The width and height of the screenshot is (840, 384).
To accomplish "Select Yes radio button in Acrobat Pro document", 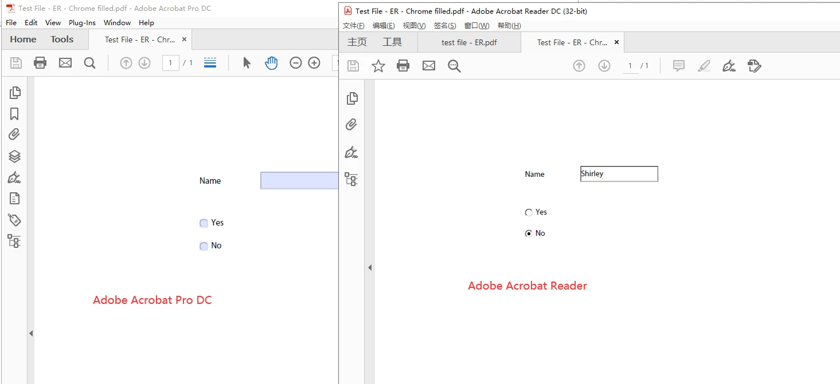I will (204, 223).
